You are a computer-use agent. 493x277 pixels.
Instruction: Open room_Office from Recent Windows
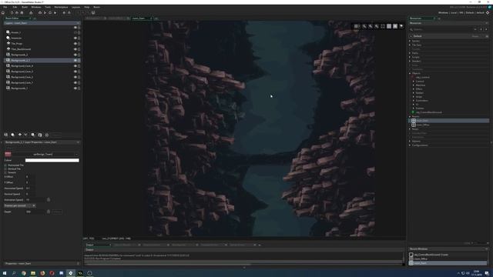tap(421, 259)
